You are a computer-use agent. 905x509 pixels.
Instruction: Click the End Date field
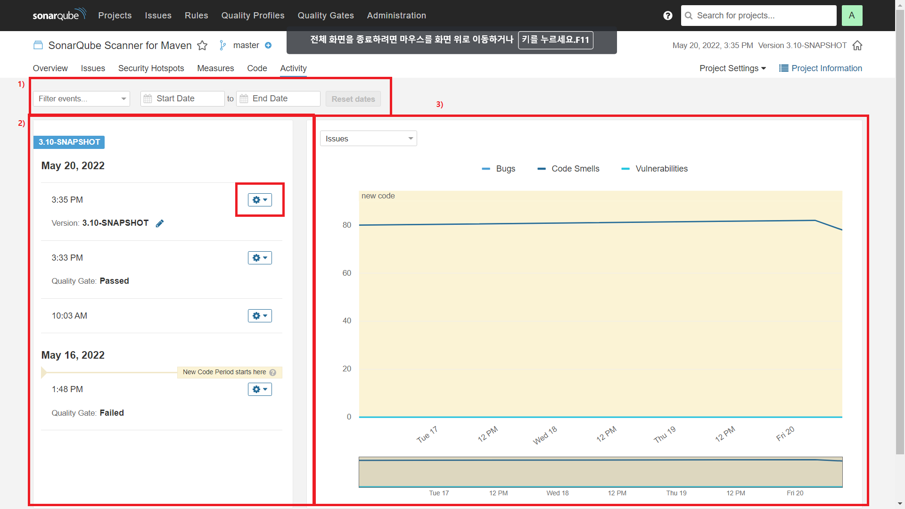pyautogui.click(x=278, y=99)
